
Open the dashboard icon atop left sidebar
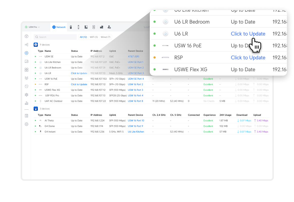[x=26, y=36]
